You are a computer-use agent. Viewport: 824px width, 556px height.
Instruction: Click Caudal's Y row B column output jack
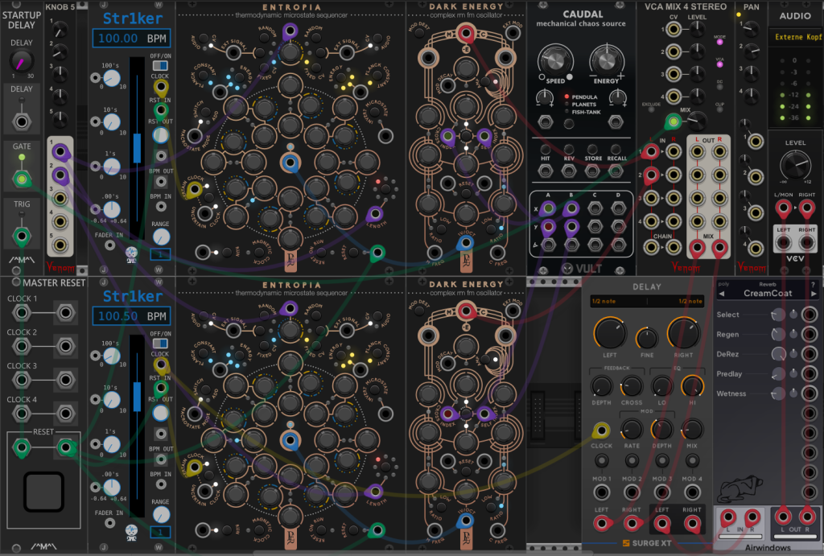[x=571, y=227]
